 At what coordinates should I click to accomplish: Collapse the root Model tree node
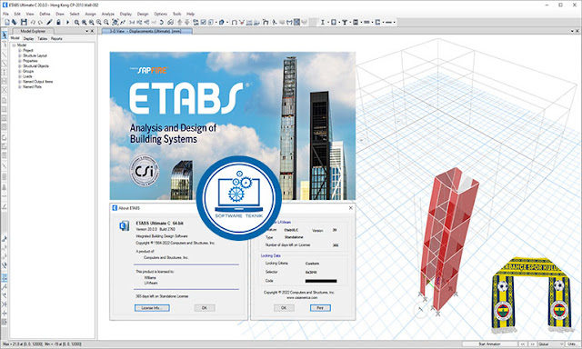[x=14, y=45]
